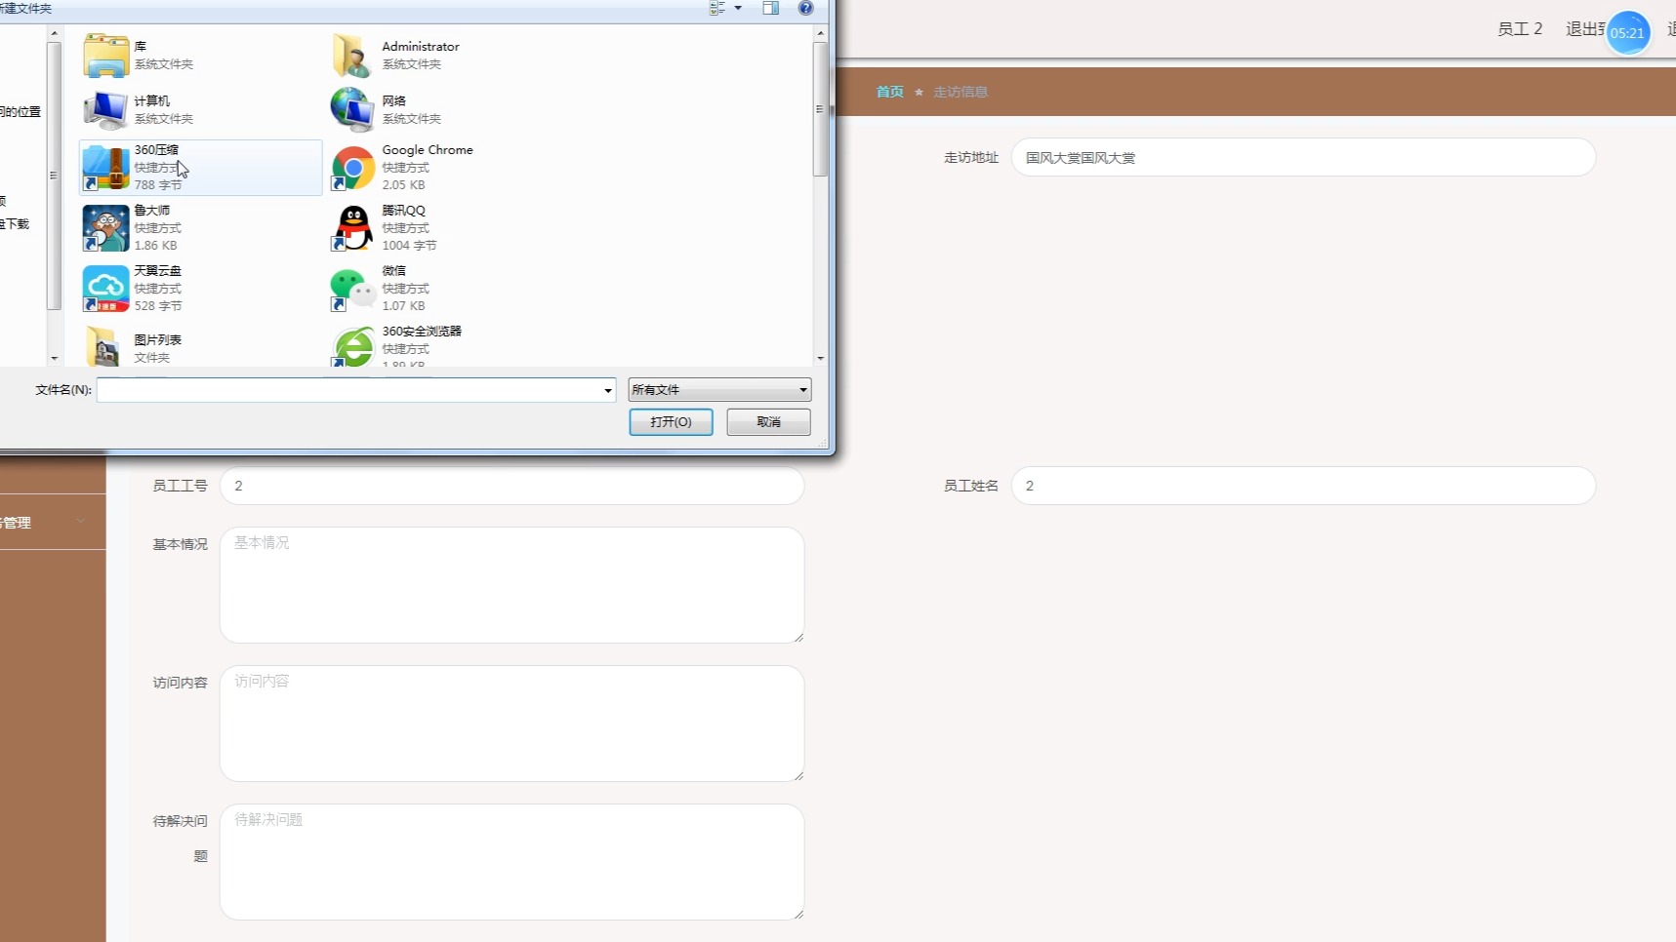This screenshot has width=1676, height=942.
Task: Select the 图片列表 folder icon
Action: (x=105, y=347)
